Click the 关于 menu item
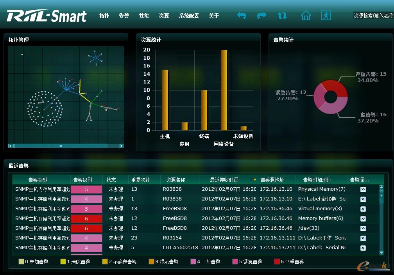This screenshot has height=275, width=394. (x=214, y=16)
